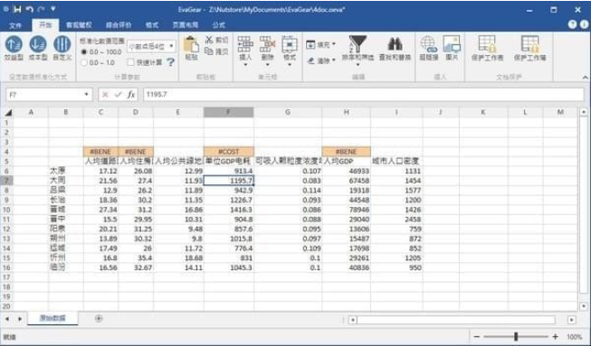Switch to the Home (开始) ribbon tab

[x=45, y=24]
